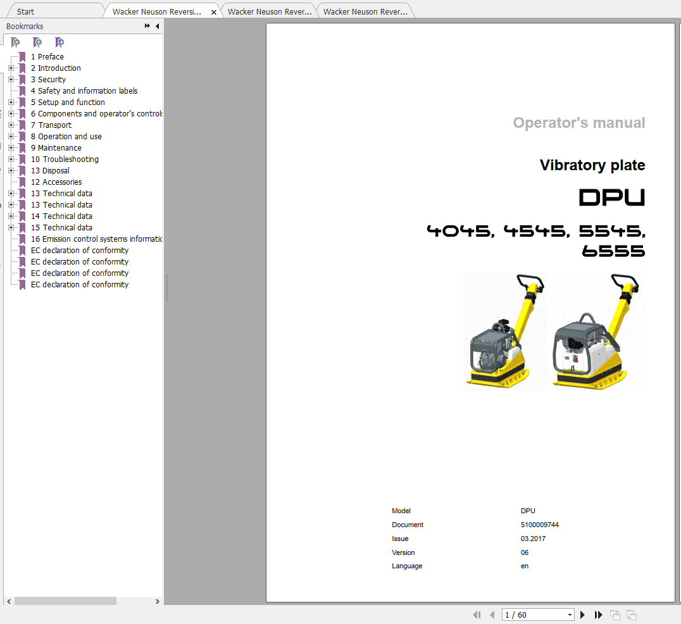Image resolution: width=681 pixels, height=624 pixels.
Task: Expand the 8 Operation and use bookmark
Action: coord(11,136)
